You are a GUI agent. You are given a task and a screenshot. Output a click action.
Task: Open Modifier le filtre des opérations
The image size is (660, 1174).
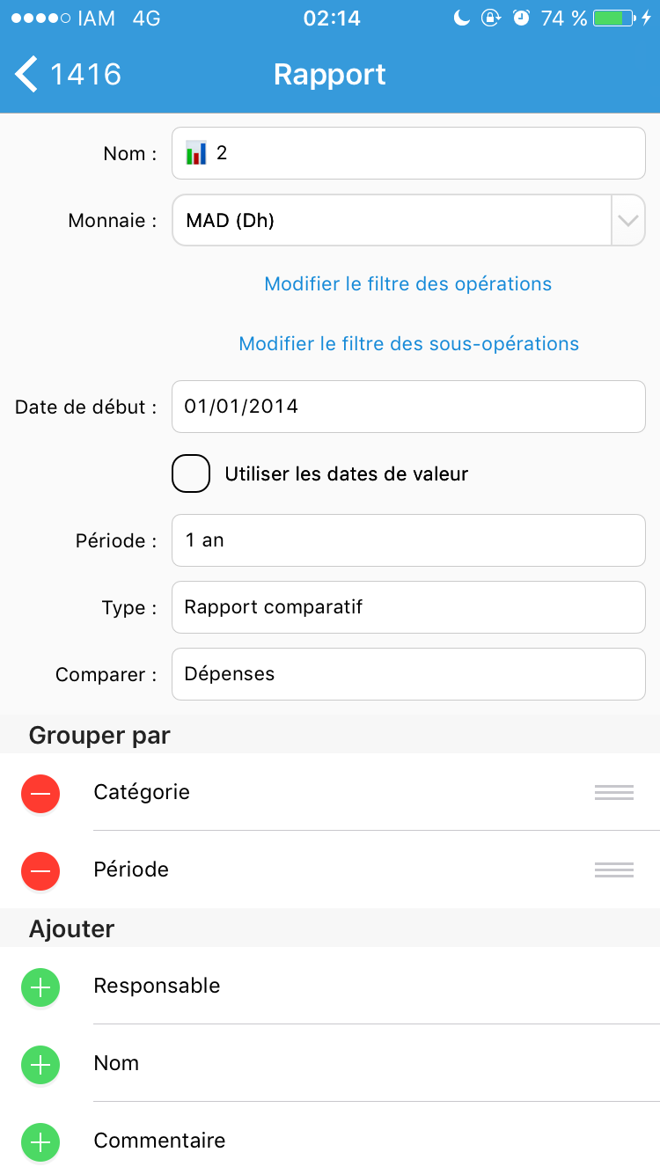(408, 284)
